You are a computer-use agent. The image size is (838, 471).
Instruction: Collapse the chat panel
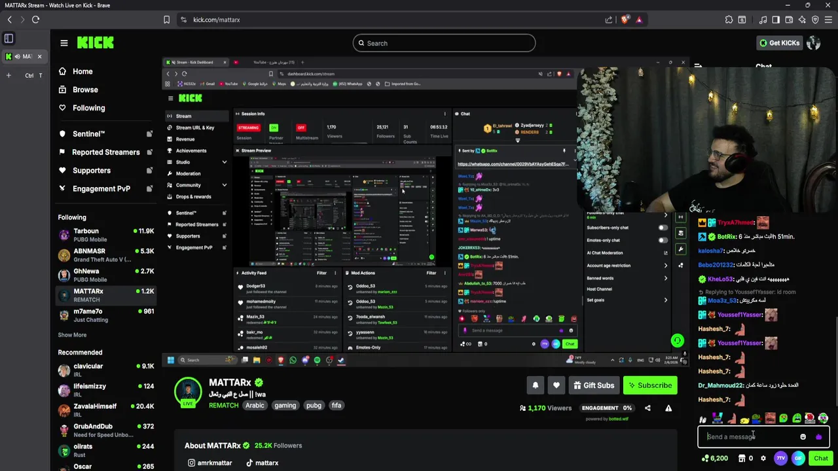(698, 66)
